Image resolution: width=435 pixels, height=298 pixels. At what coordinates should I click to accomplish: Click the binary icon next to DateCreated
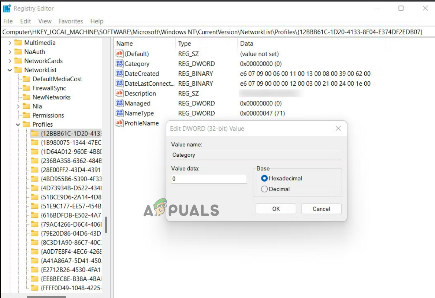[x=119, y=74]
